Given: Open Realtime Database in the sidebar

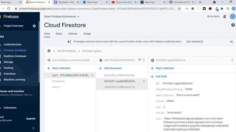Looking at the screenshot, I should tap(15, 56).
